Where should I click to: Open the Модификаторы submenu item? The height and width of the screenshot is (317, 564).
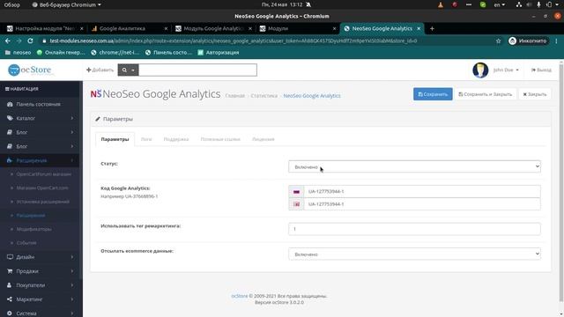coord(33,229)
